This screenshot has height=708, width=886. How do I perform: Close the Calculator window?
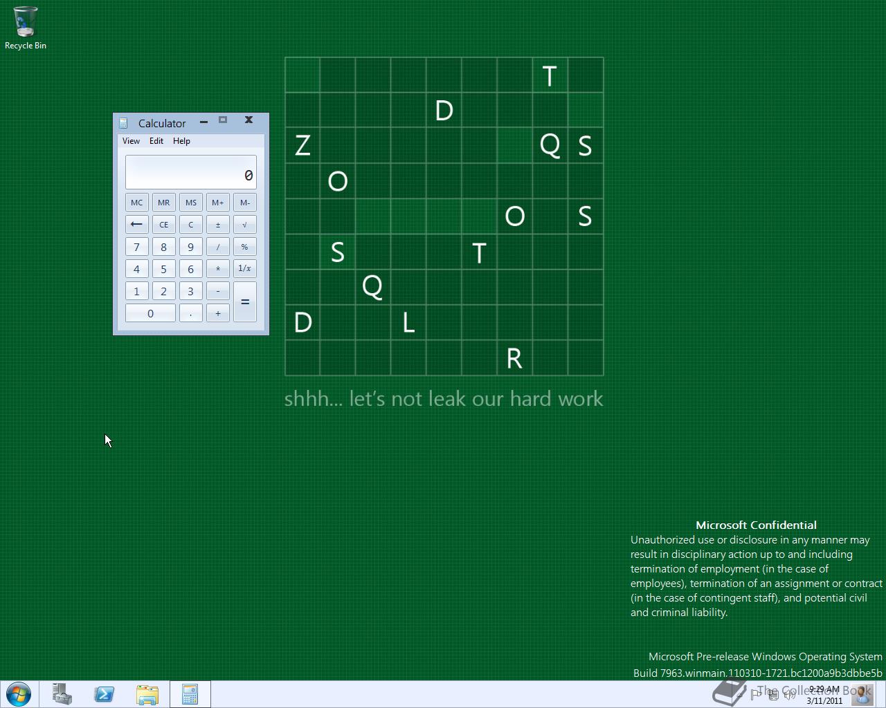[x=248, y=120]
